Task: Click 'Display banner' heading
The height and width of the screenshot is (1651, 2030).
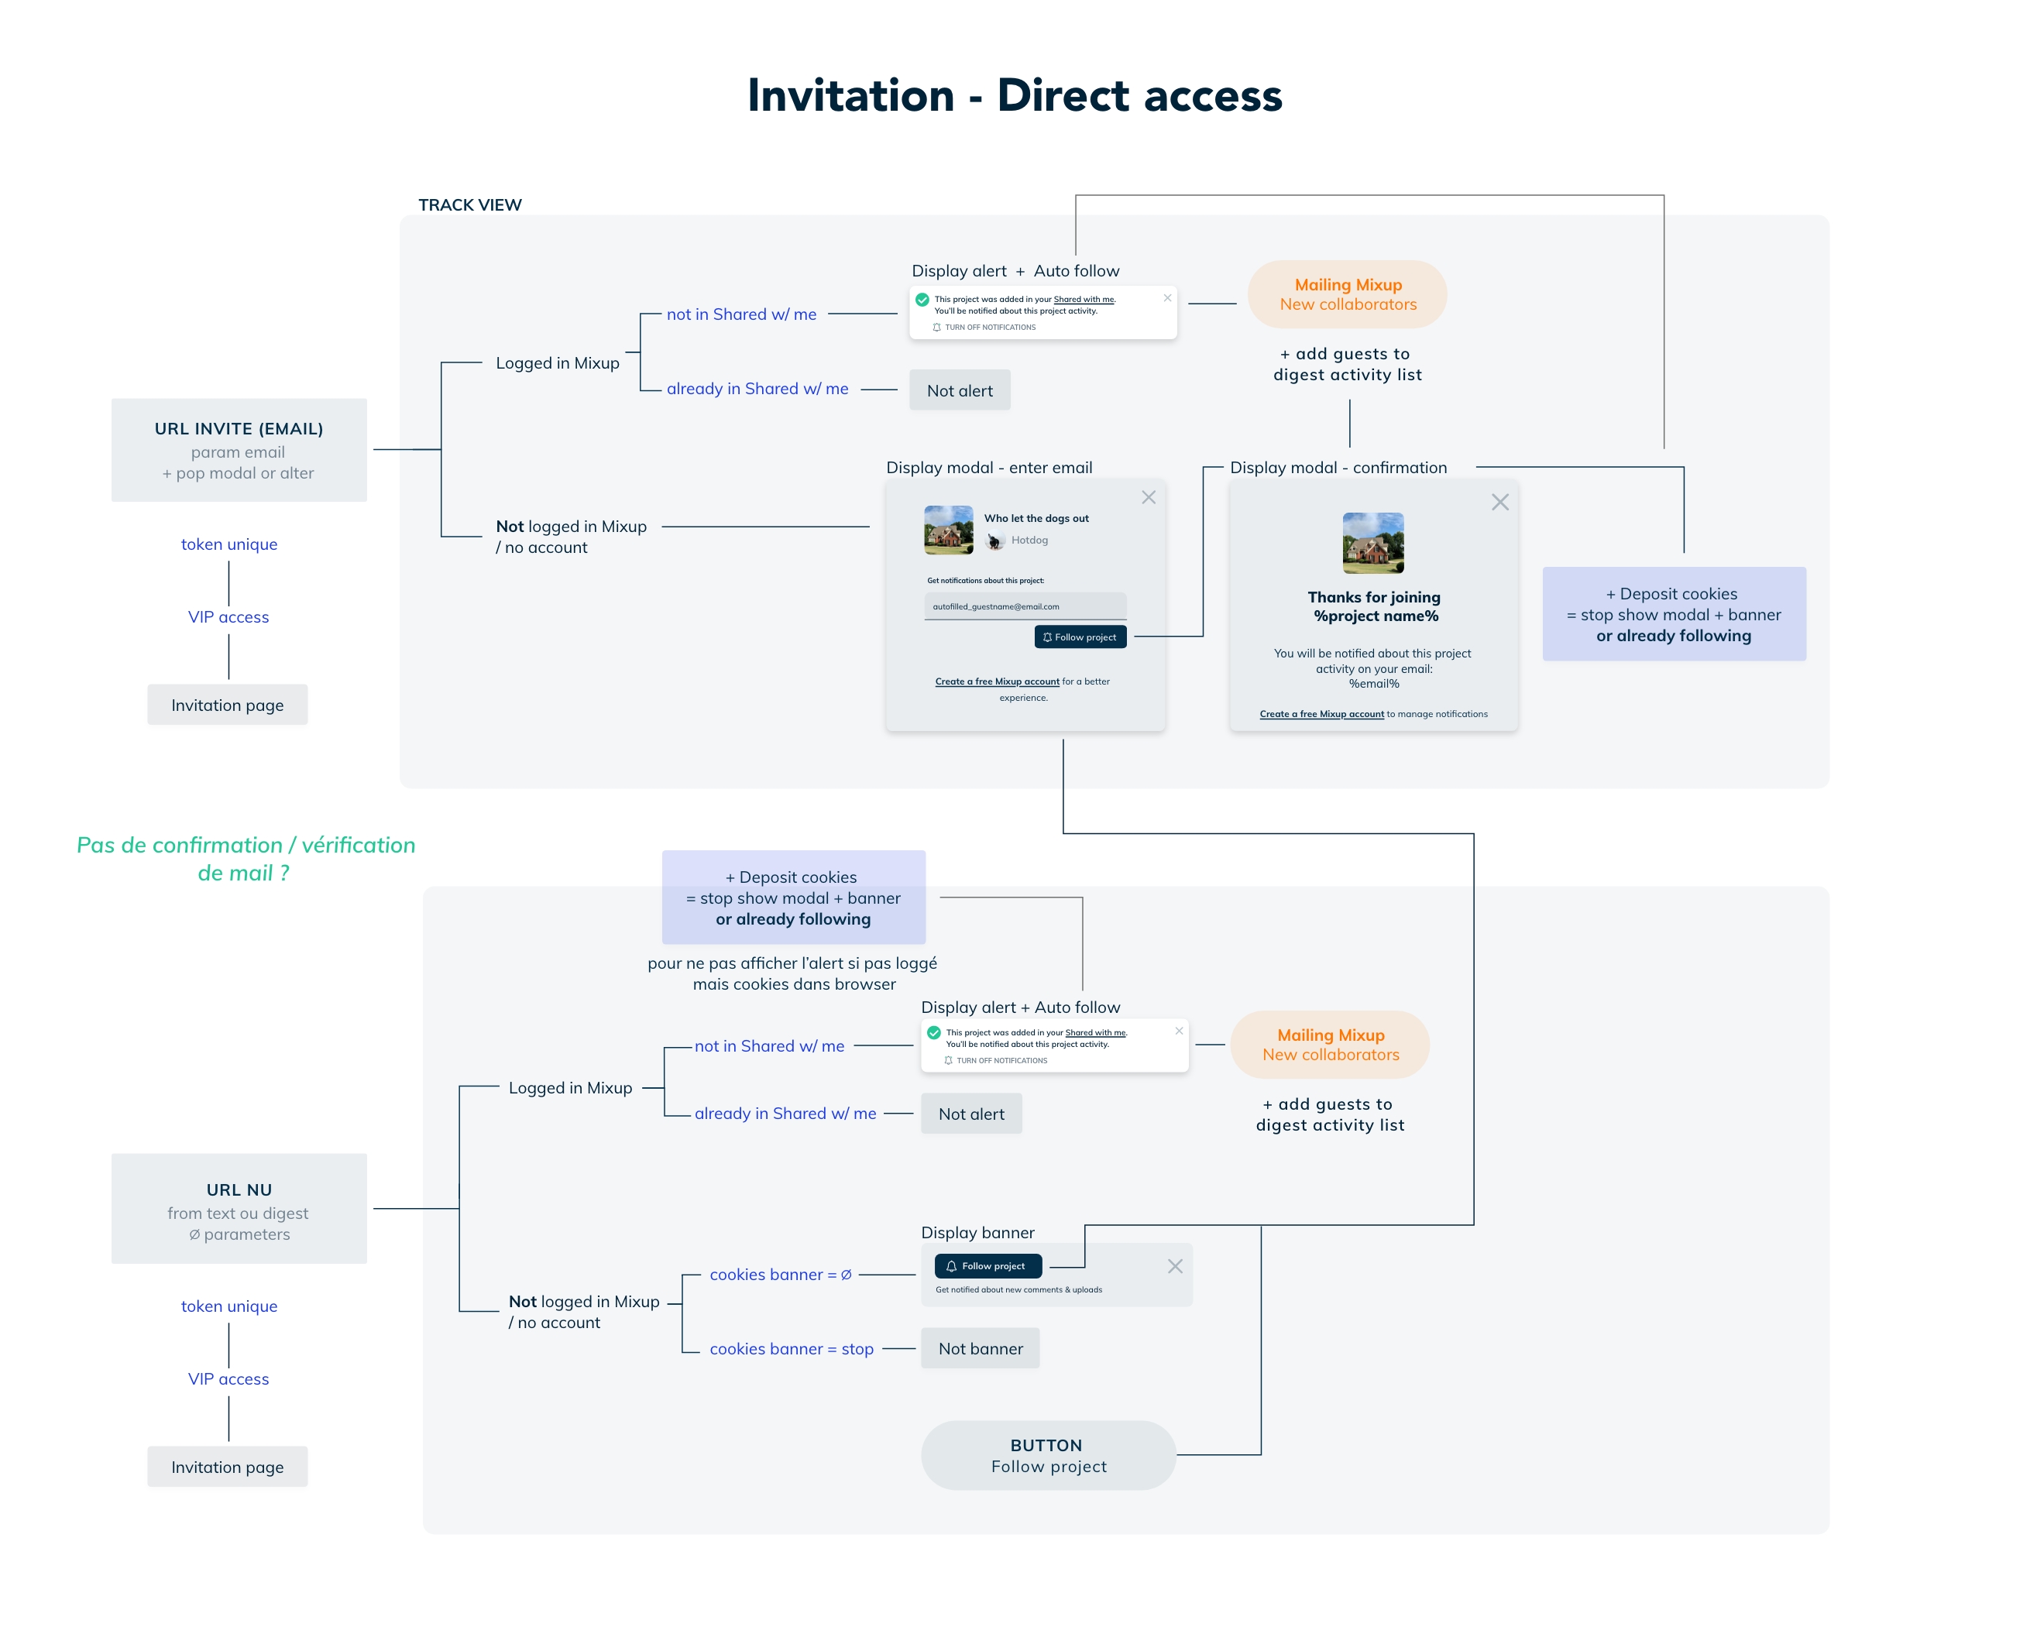Action: (977, 1233)
